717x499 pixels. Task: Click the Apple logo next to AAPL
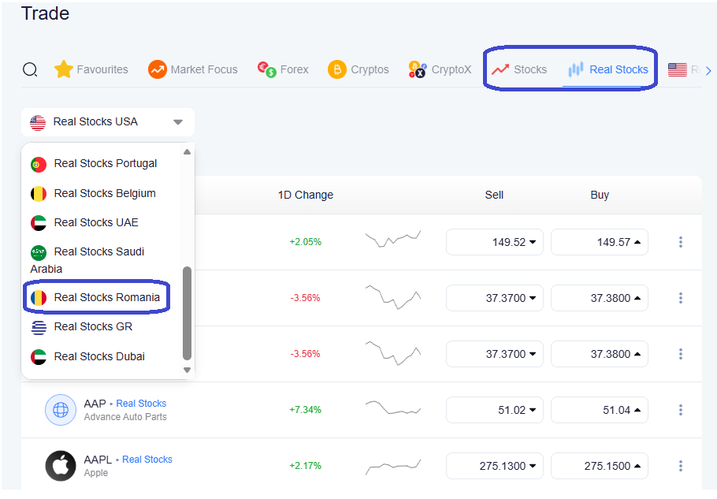(61, 466)
